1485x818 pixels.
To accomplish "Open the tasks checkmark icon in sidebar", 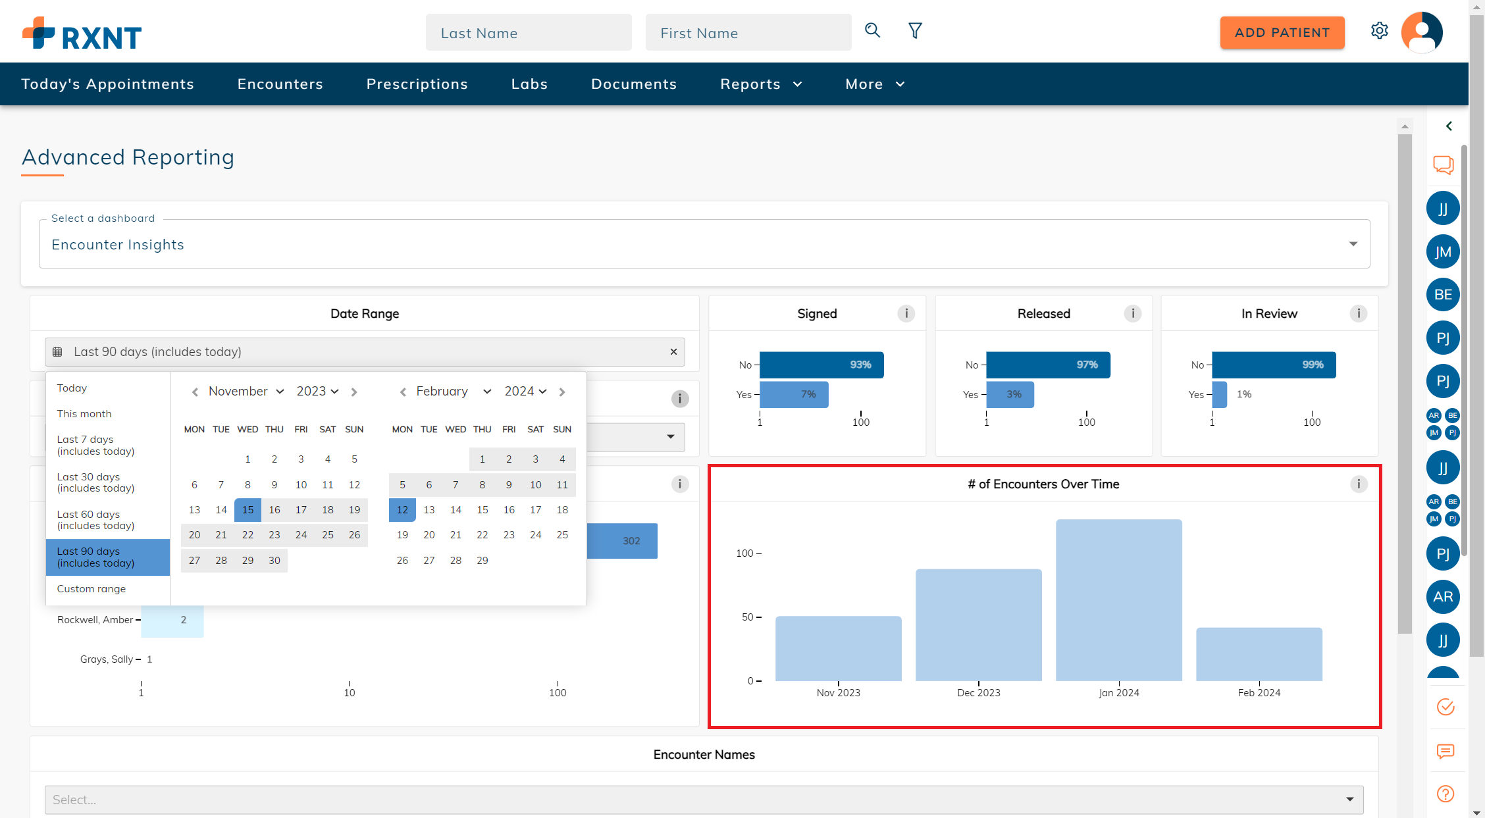I will tap(1445, 707).
